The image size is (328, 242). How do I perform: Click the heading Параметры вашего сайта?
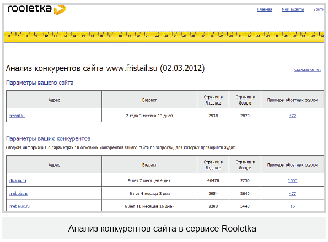[x=40, y=83]
